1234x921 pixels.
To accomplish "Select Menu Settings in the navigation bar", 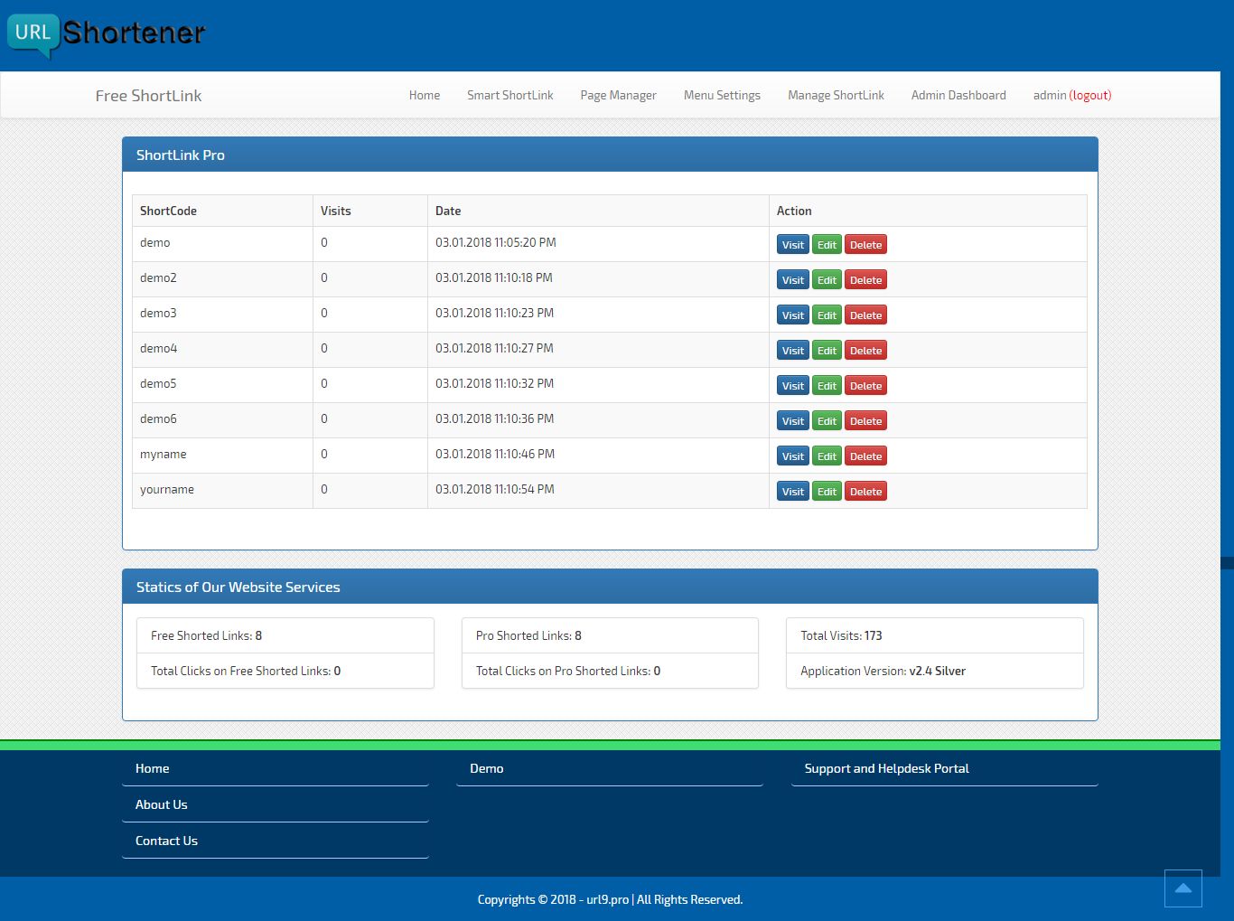I will coord(722,95).
